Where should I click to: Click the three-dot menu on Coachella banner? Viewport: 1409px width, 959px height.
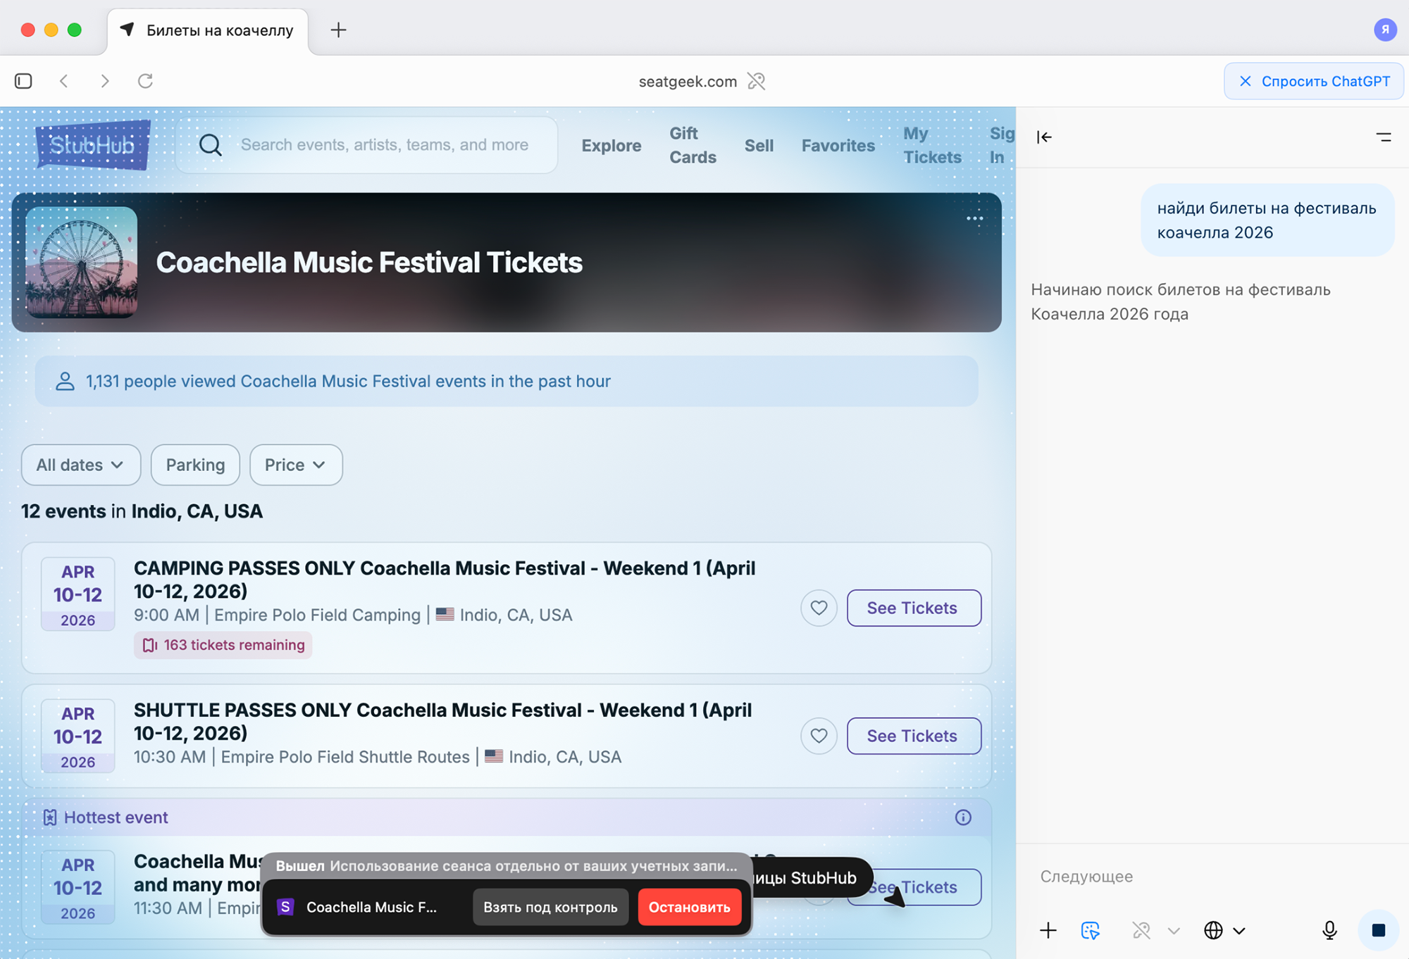coord(974,218)
